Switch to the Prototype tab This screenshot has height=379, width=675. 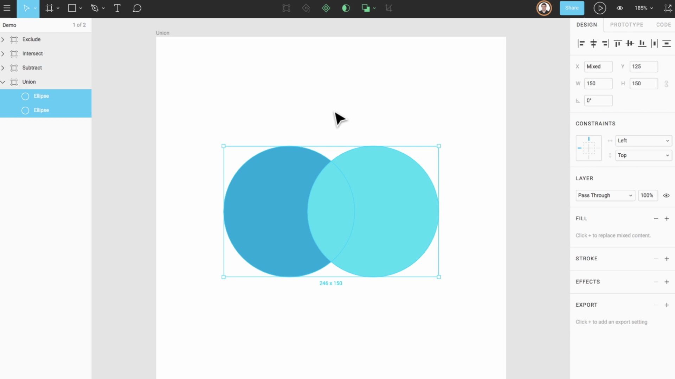pyautogui.click(x=626, y=25)
